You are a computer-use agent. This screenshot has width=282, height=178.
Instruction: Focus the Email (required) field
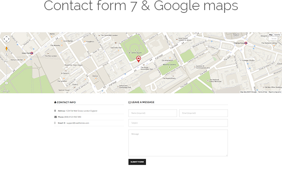coord(203,113)
